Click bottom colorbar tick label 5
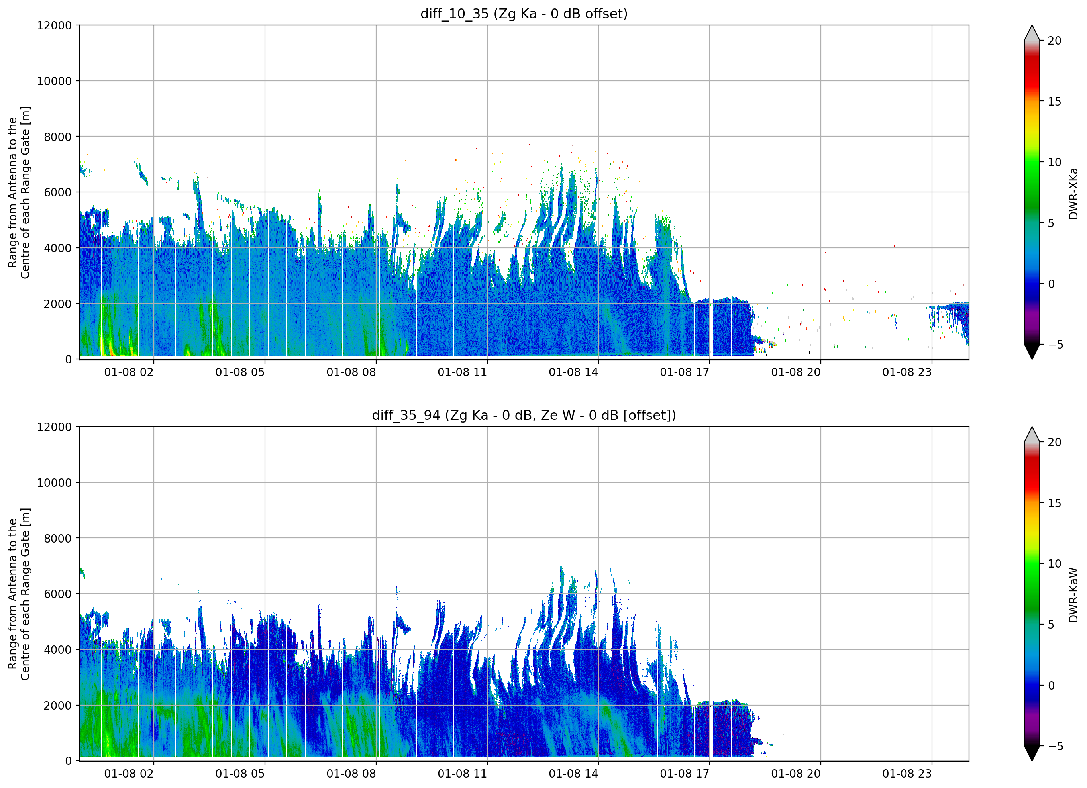The height and width of the screenshot is (788, 1087). pyautogui.click(x=1051, y=625)
